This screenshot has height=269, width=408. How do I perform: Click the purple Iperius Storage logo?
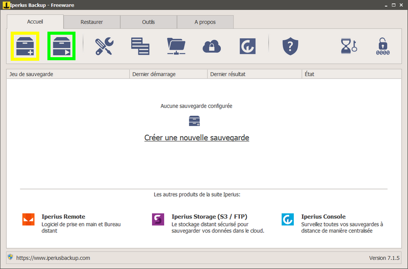158,219
